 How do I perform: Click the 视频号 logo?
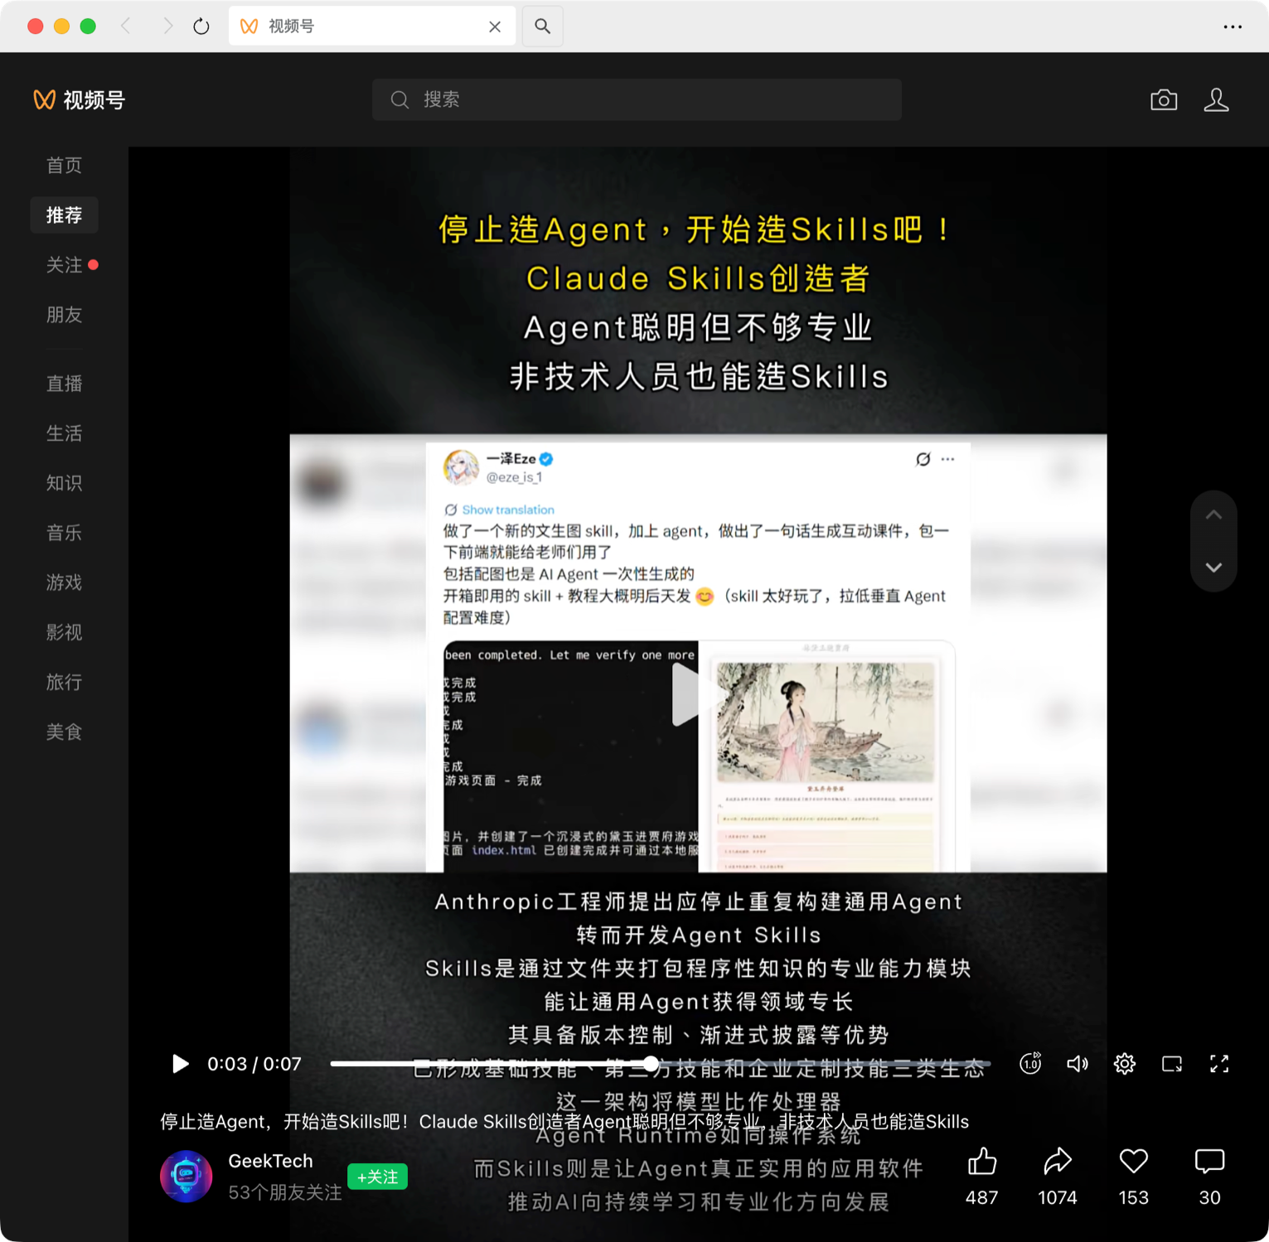79,100
